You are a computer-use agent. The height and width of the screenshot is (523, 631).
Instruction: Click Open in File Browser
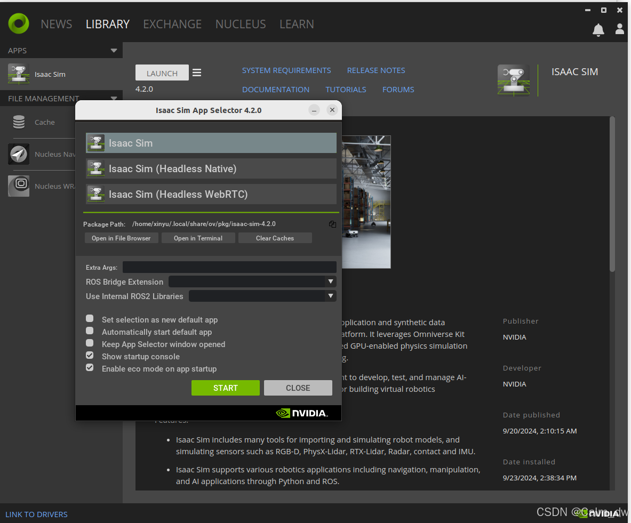pos(121,238)
